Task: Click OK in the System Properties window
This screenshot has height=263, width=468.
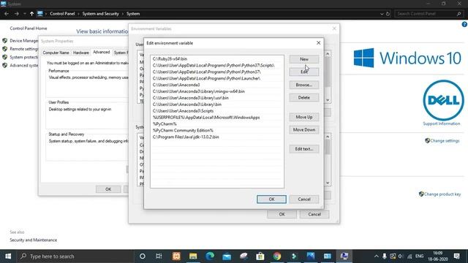Action: [108, 189]
